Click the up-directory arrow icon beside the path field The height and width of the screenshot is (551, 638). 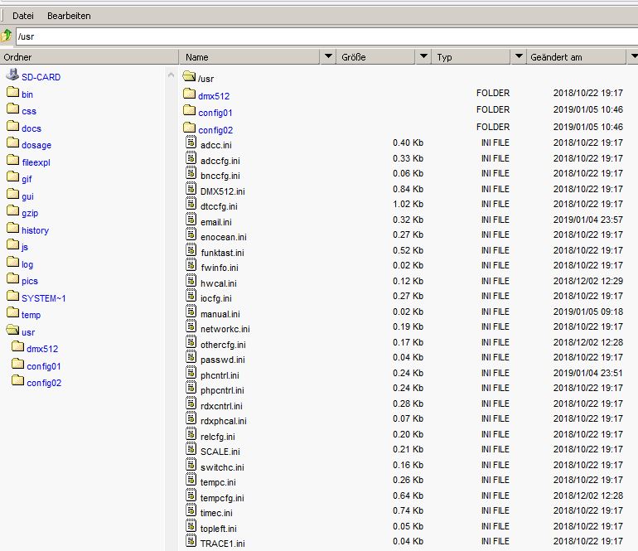click(x=7, y=36)
